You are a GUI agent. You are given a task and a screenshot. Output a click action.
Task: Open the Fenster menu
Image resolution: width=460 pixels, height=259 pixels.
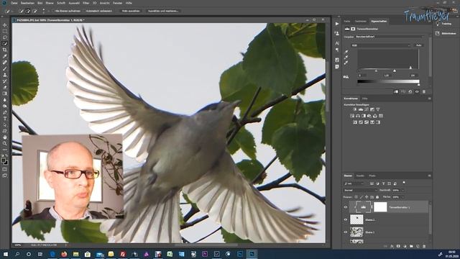(x=118, y=3)
